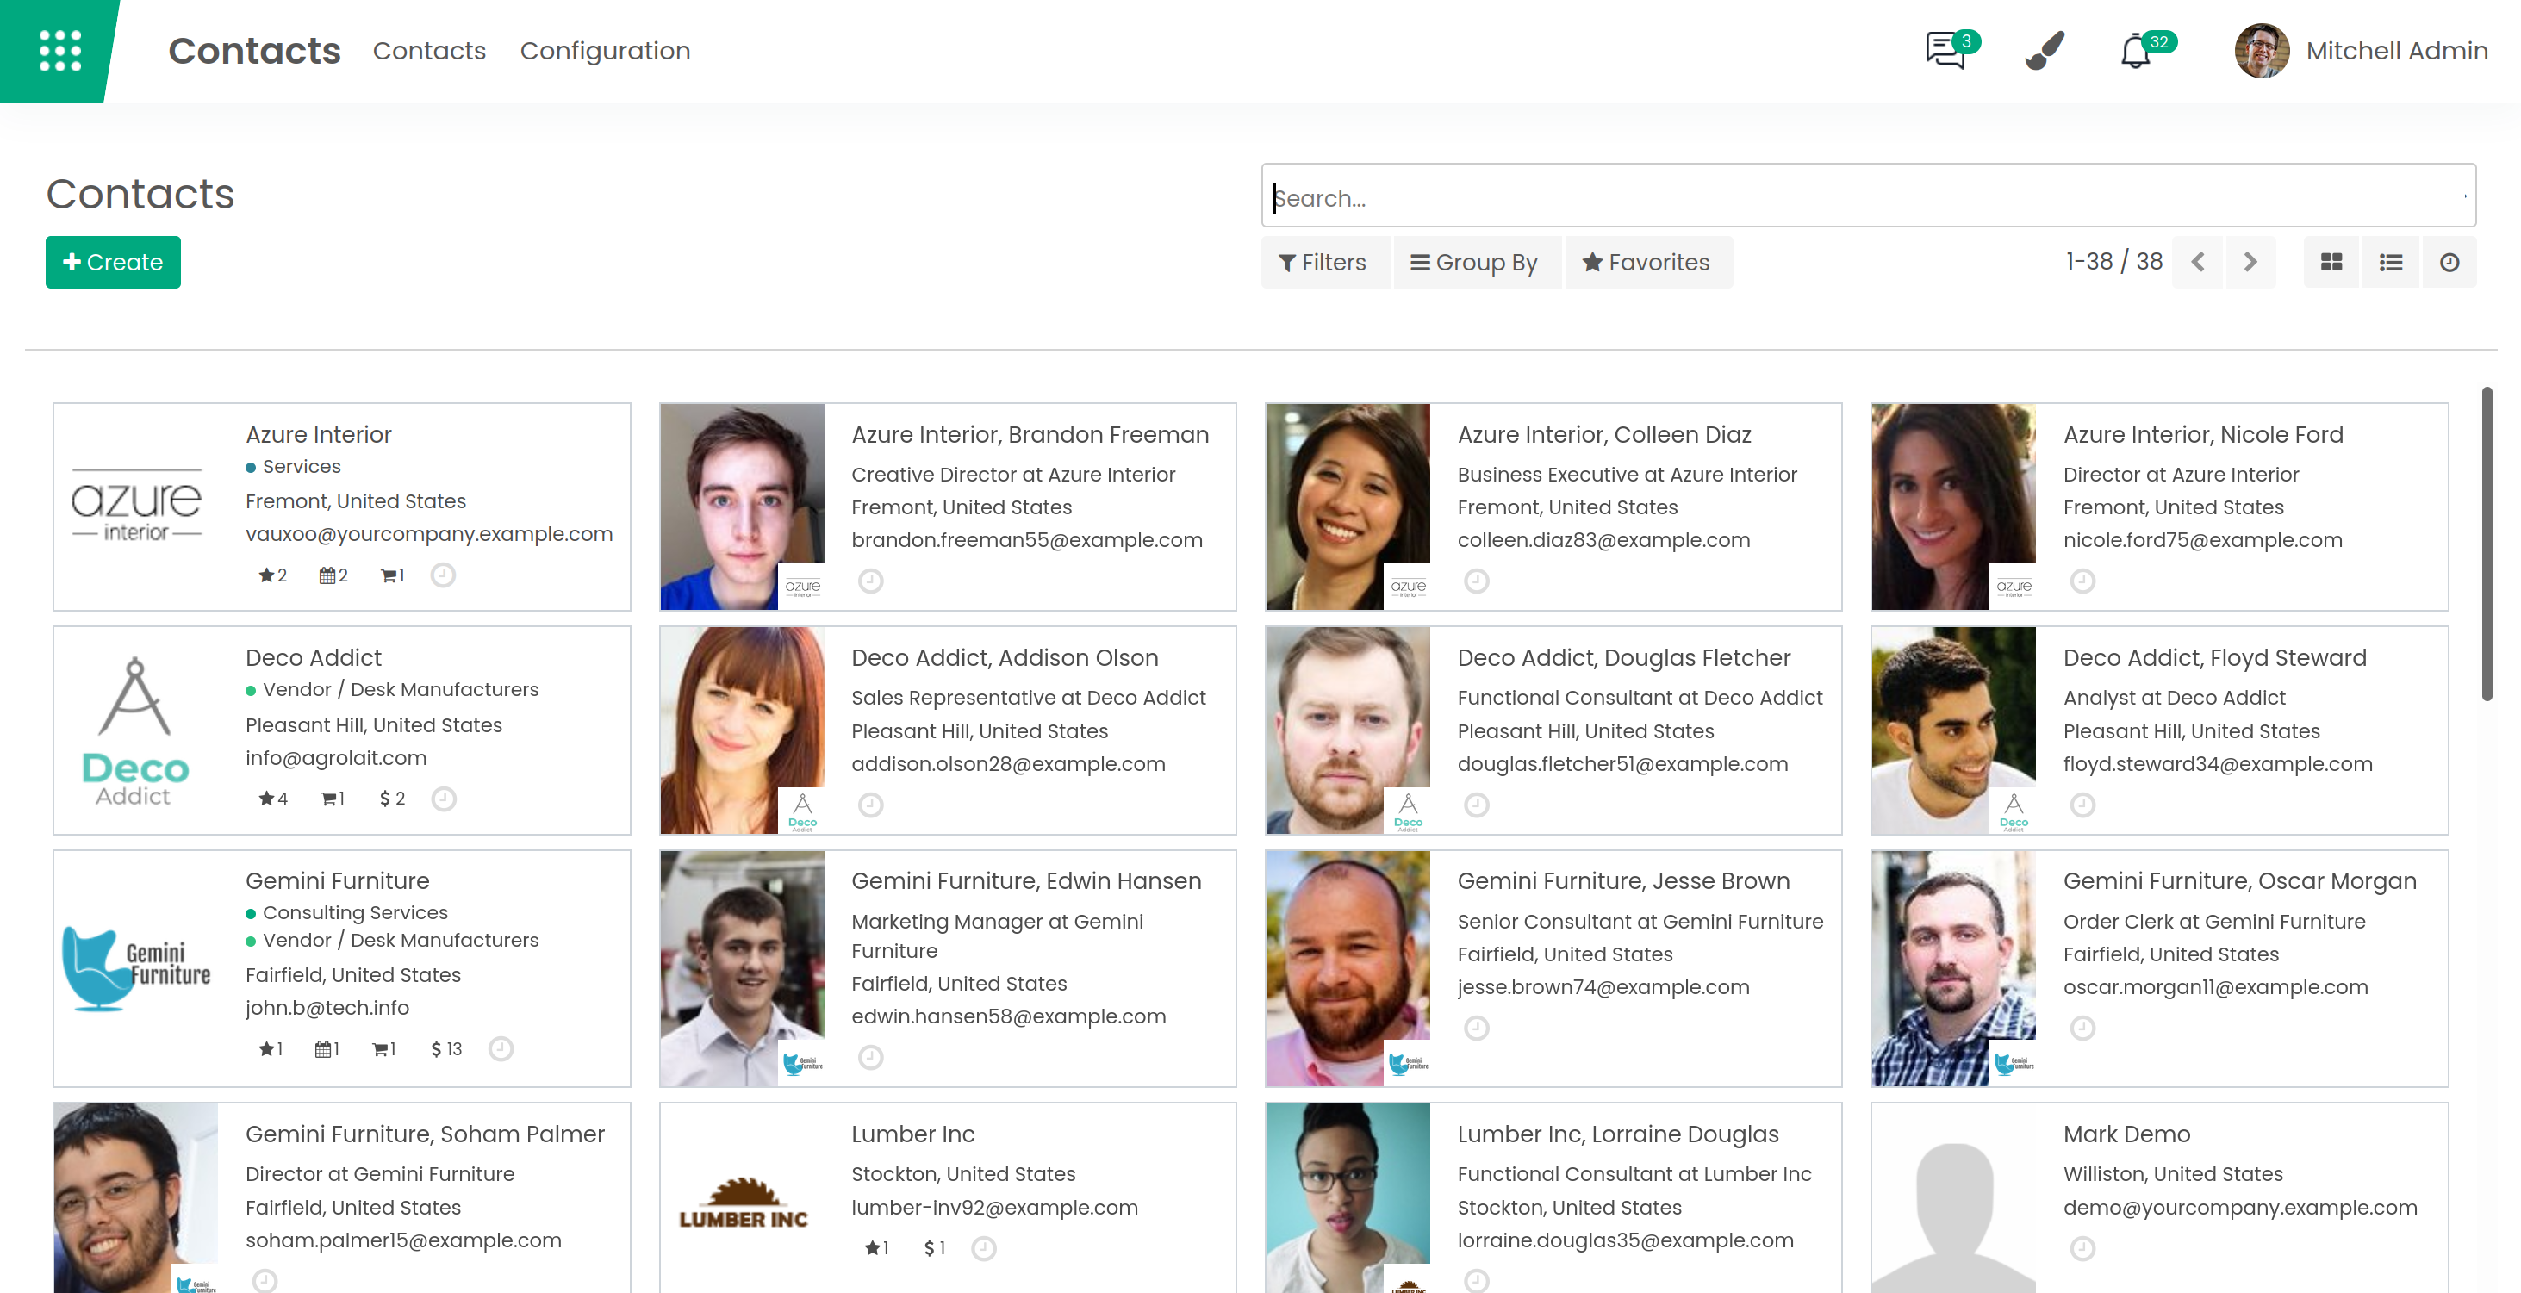Open the Favorites dropdown

tap(1647, 263)
